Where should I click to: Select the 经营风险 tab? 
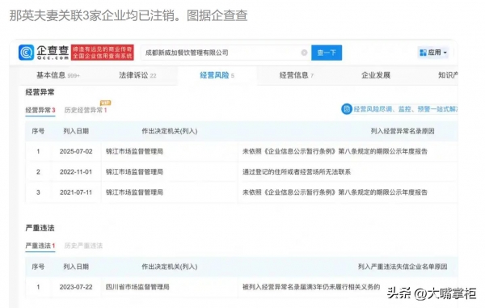coord(217,75)
